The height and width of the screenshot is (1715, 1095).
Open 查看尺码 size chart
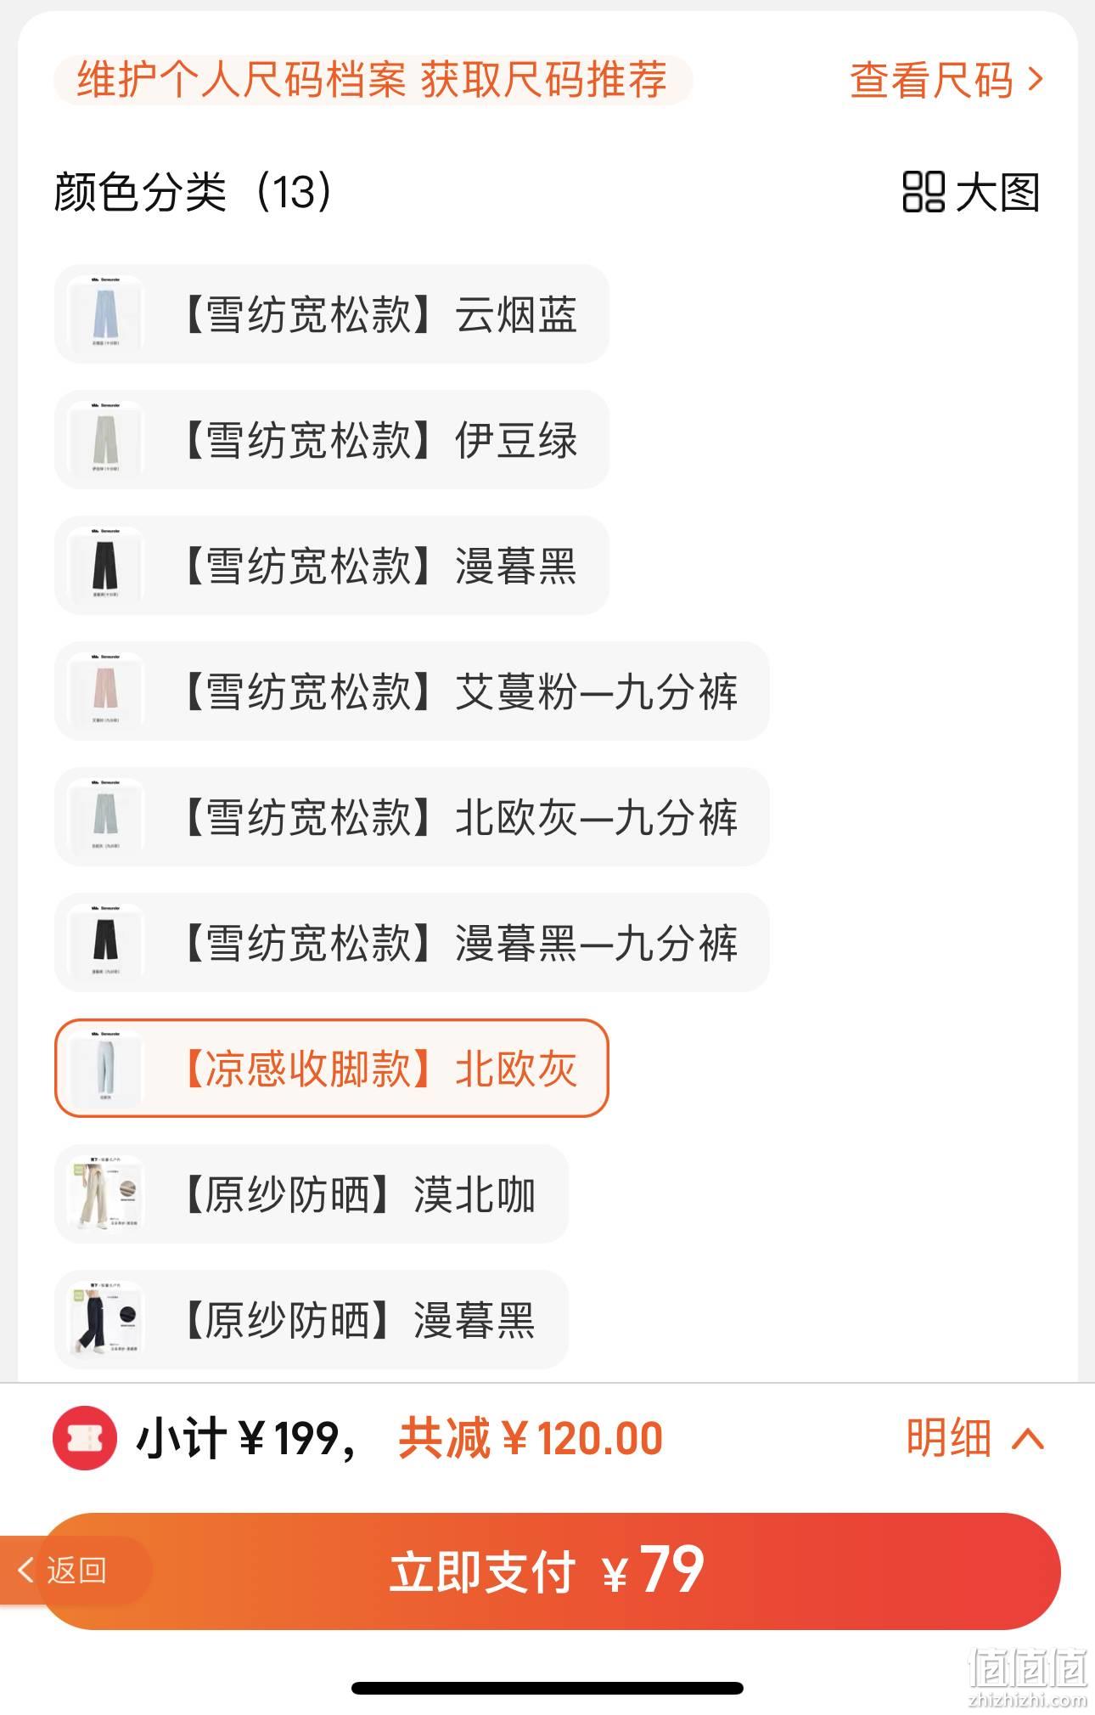point(946,81)
